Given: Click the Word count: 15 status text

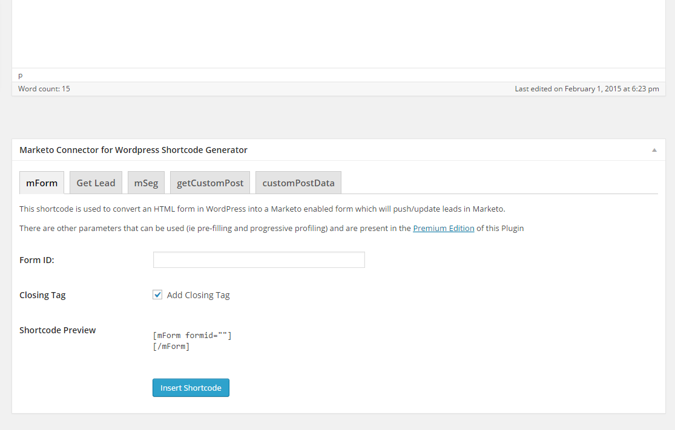Looking at the screenshot, I should pyautogui.click(x=44, y=88).
